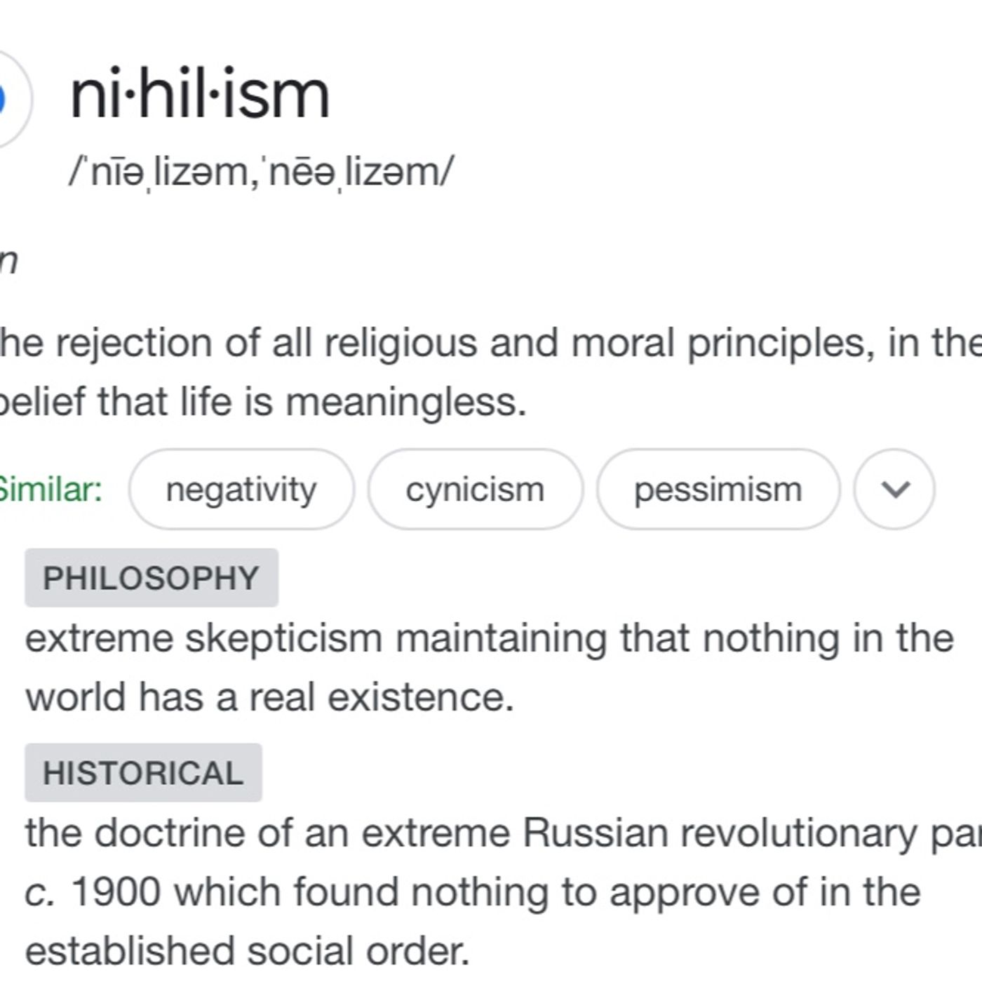Screen dimensions: 982x982
Task: Open the 'cynicism' synonym chip
Action: (x=475, y=489)
